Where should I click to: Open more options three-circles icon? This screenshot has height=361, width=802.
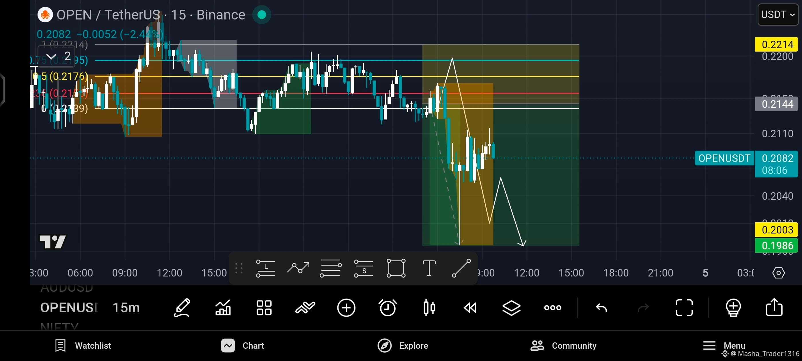click(x=553, y=308)
